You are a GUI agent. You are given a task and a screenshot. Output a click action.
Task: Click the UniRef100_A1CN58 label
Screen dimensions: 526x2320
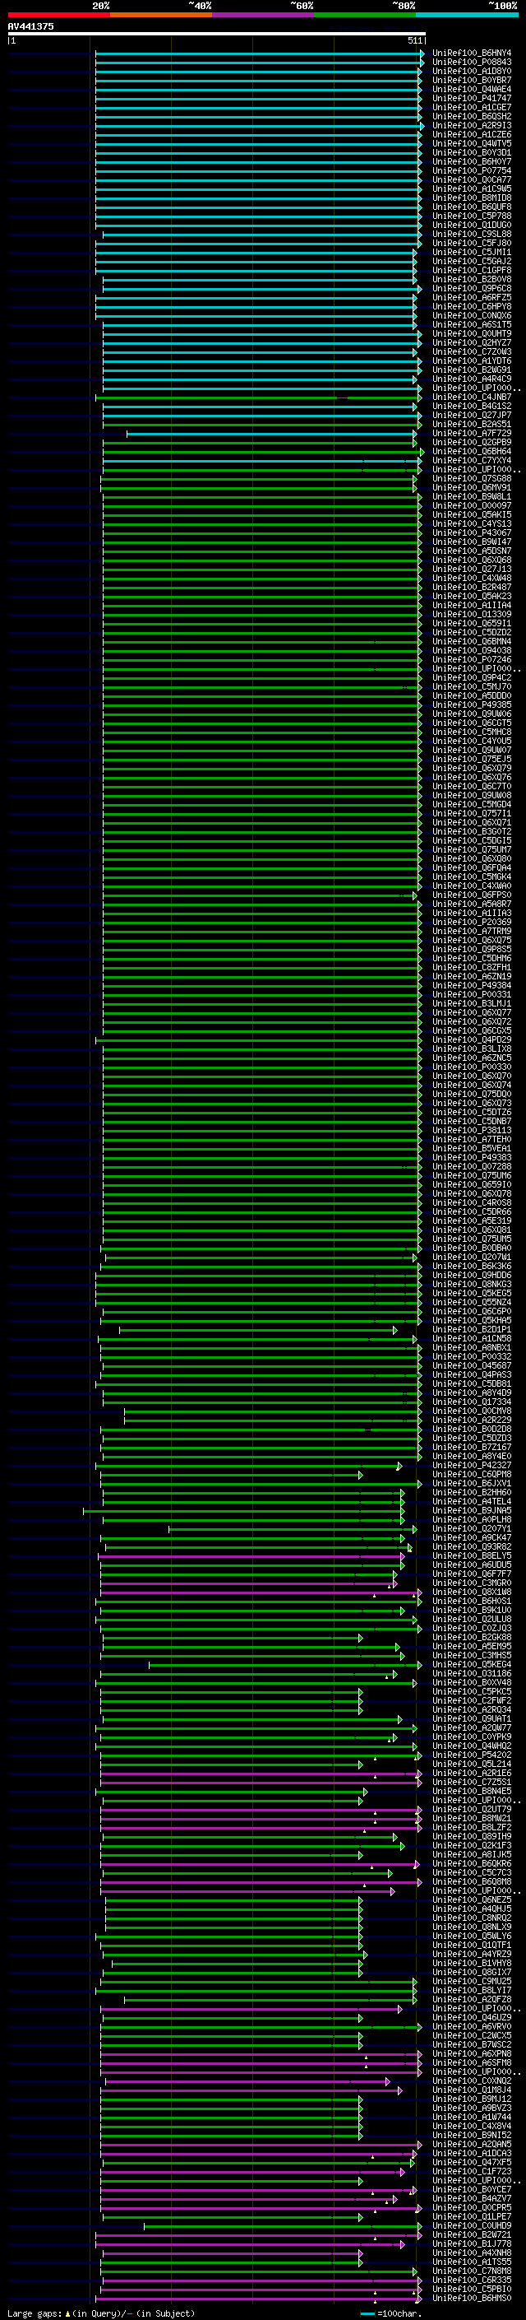472,1338
